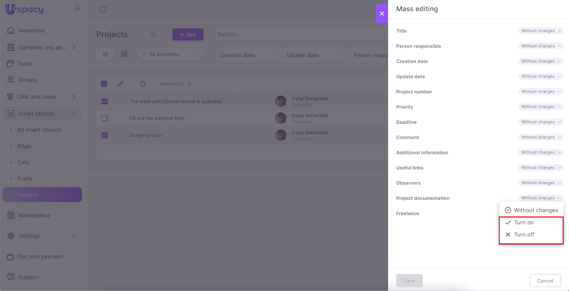Click the Cancel button
This screenshot has width=569, height=291.
point(545,281)
